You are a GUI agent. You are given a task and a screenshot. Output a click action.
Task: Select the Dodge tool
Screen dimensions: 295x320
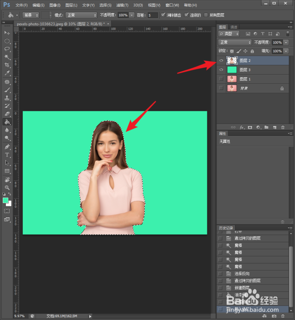(7, 138)
